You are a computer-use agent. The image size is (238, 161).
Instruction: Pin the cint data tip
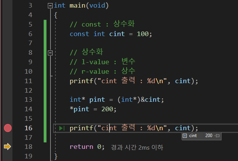(218, 136)
